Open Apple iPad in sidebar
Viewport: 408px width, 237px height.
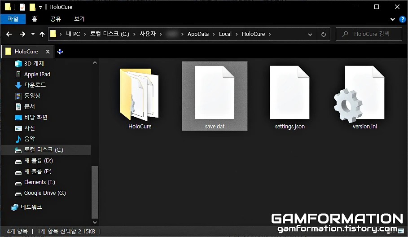click(x=37, y=75)
